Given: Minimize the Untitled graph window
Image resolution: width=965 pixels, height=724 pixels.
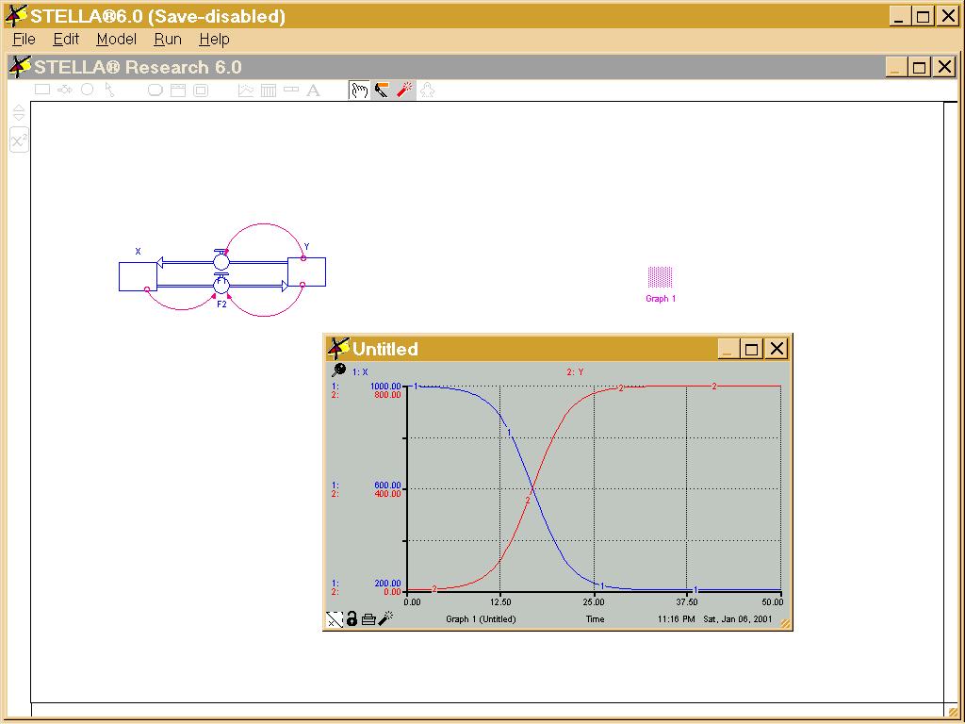Looking at the screenshot, I should [728, 349].
